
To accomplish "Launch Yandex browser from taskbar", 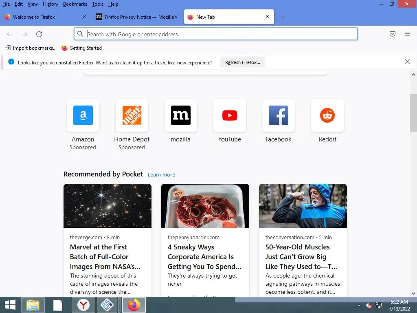I will 83,305.
